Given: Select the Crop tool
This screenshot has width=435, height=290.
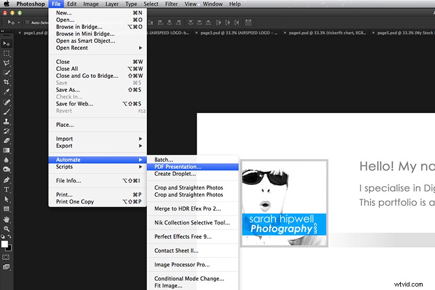Looking at the screenshot, I should 7,82.
